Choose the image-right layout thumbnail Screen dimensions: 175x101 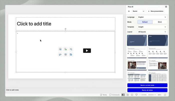coord(158,65)
